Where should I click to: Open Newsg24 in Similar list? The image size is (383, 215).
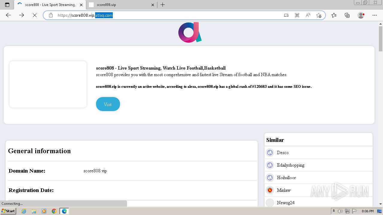point(286,203)
